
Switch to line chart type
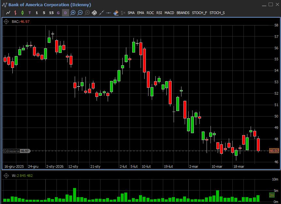point(8,13)
